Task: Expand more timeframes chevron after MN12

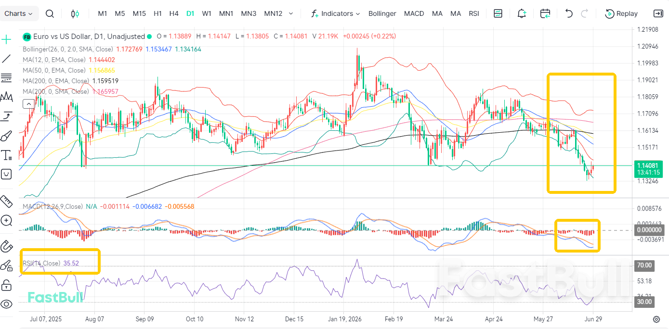Action: coord(290,13)
